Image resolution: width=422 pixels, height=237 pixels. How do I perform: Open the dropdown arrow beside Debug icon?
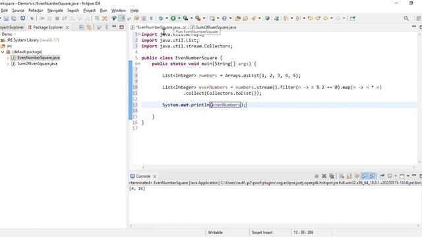tap(167, 18)
